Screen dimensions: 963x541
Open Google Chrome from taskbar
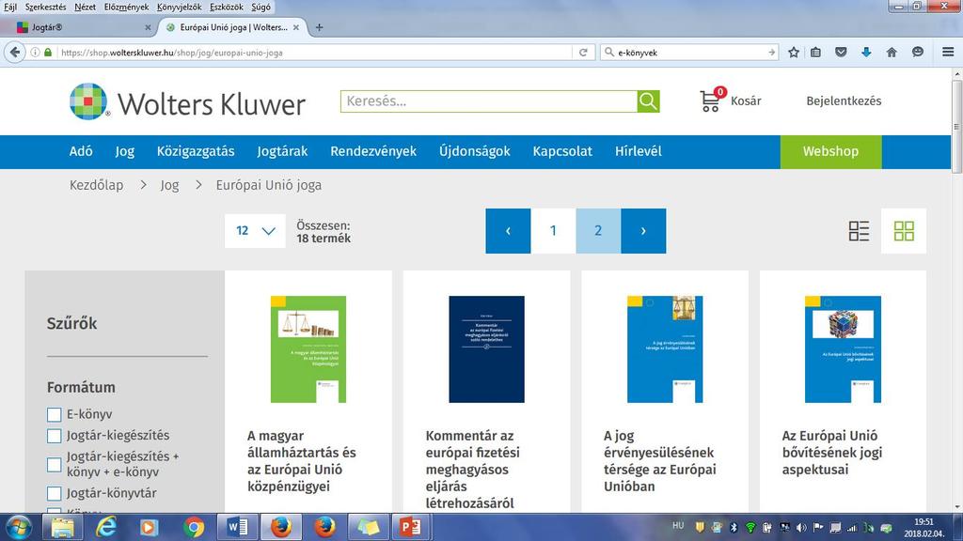pyautogui.click(x=194, y=528)
